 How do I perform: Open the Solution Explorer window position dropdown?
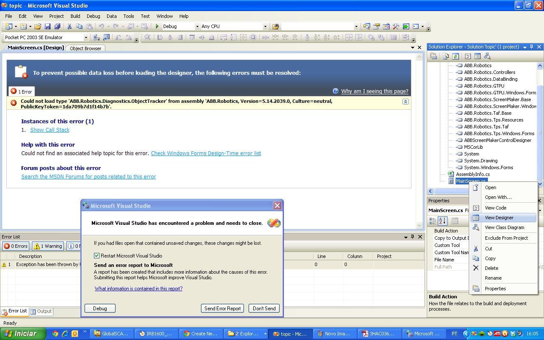[x=524, y=47]
